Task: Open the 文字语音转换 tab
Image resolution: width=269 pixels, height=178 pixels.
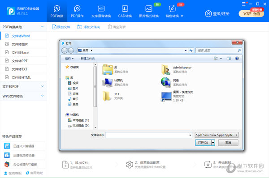Action: click(x=101, y=11)
